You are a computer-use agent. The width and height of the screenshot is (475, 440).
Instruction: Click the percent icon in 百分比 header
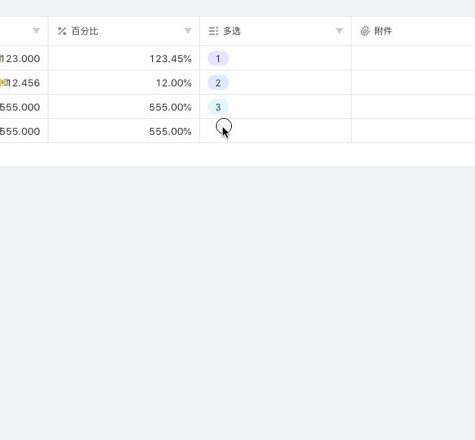click(62, 31)
